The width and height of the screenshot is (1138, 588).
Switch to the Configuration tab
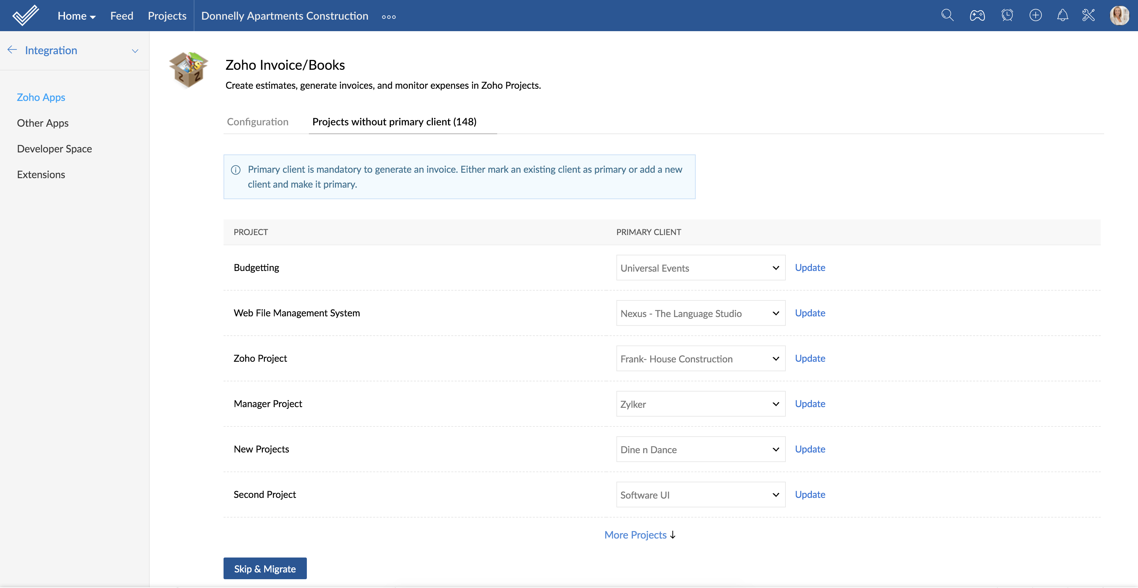tap(257, 122)
